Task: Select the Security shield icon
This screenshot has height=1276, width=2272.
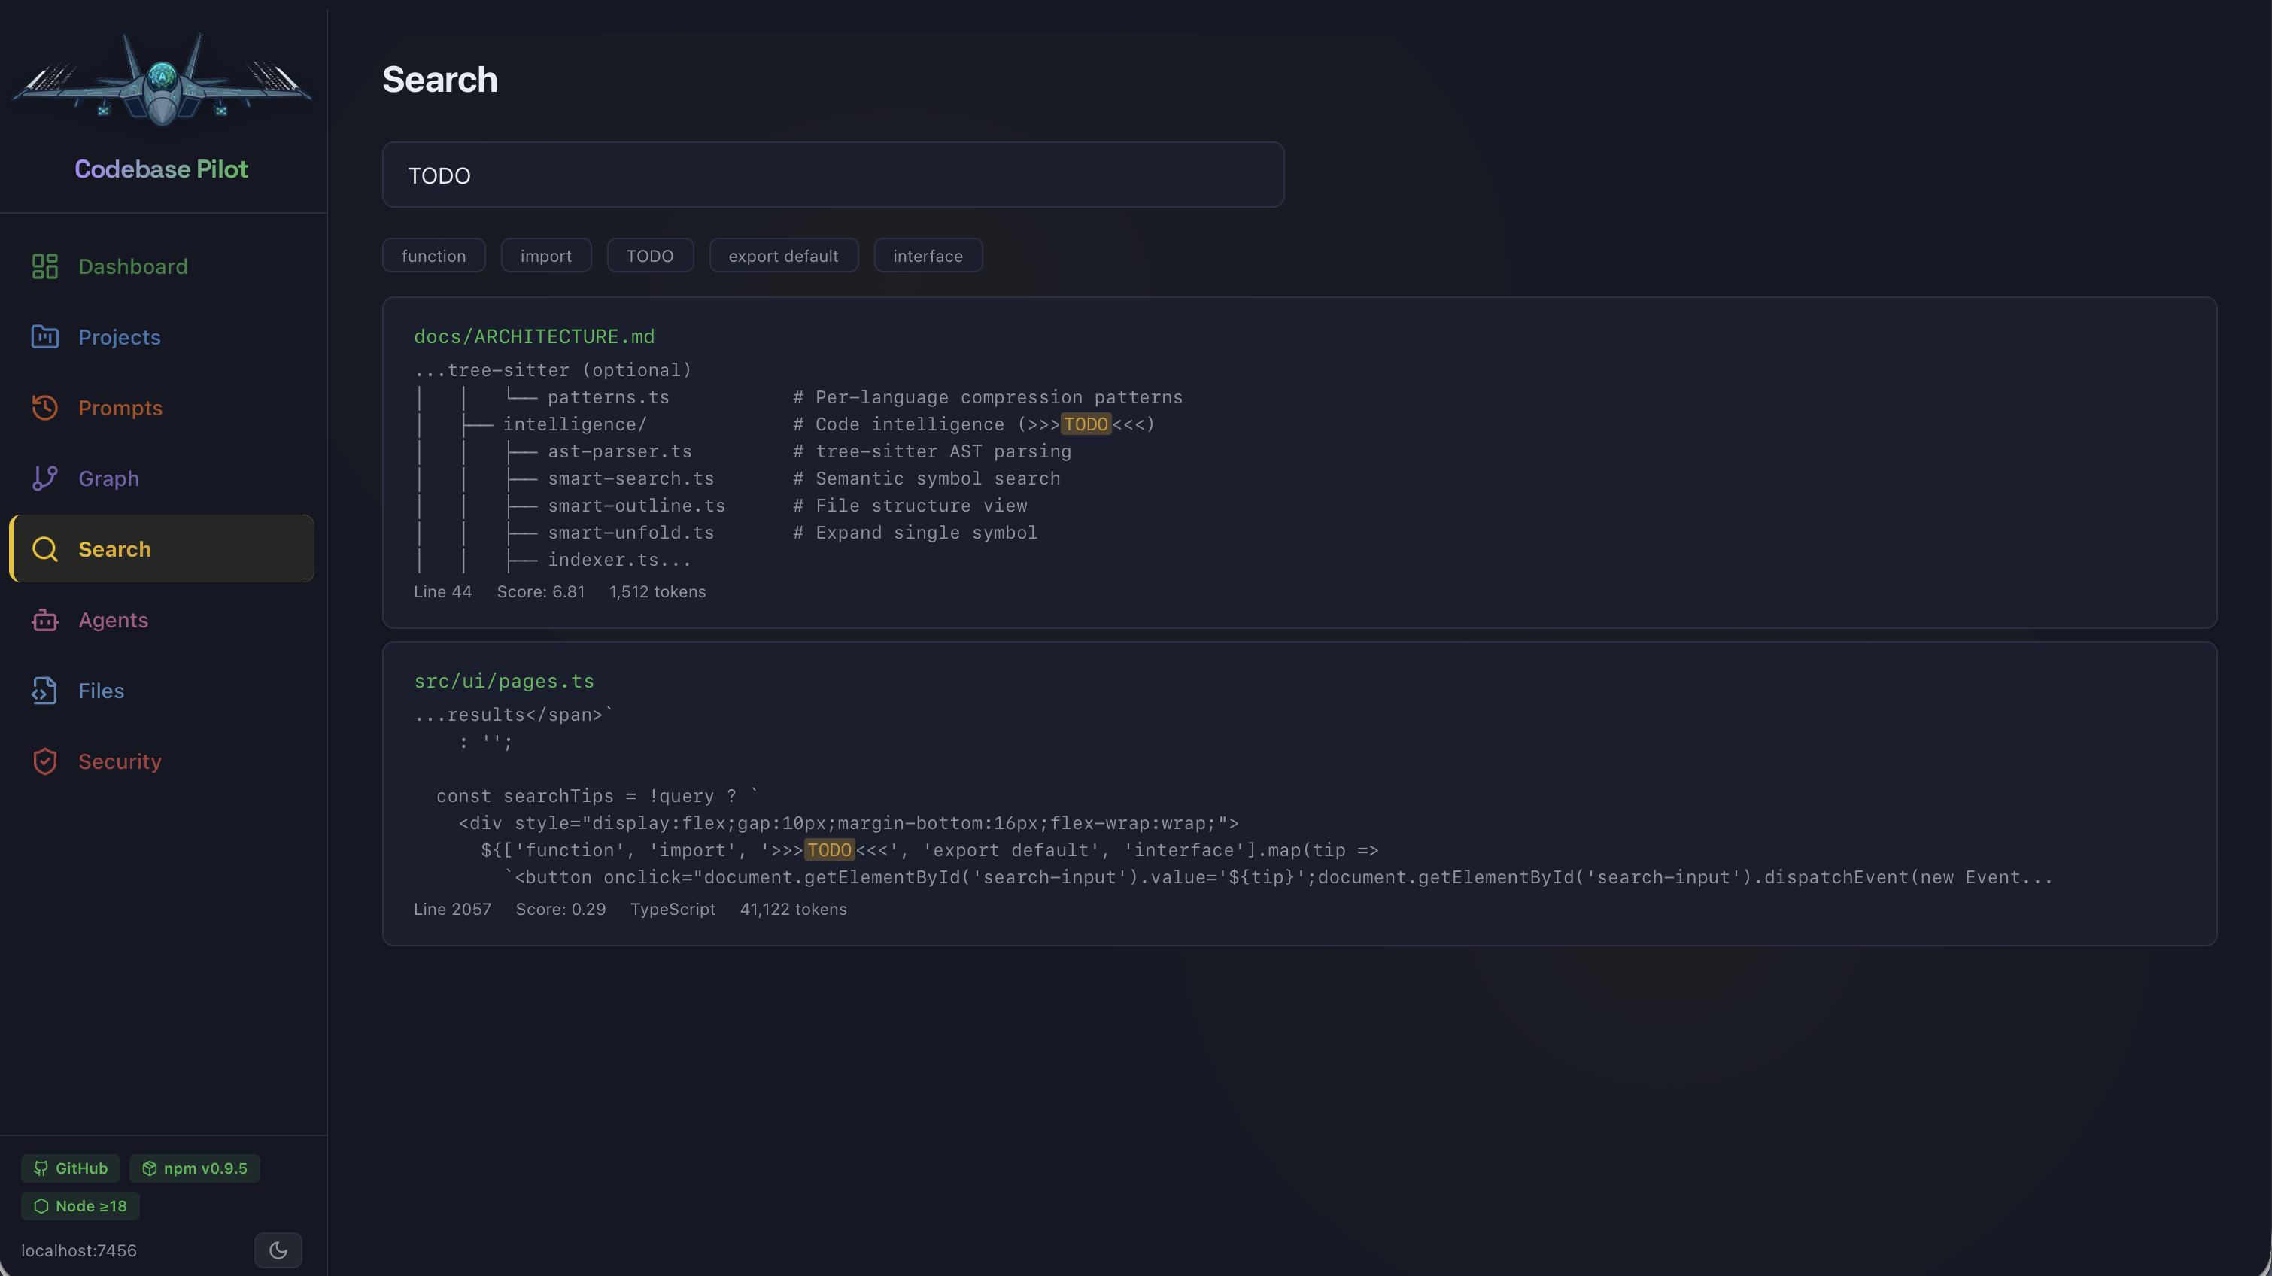Action: (45, 761)
